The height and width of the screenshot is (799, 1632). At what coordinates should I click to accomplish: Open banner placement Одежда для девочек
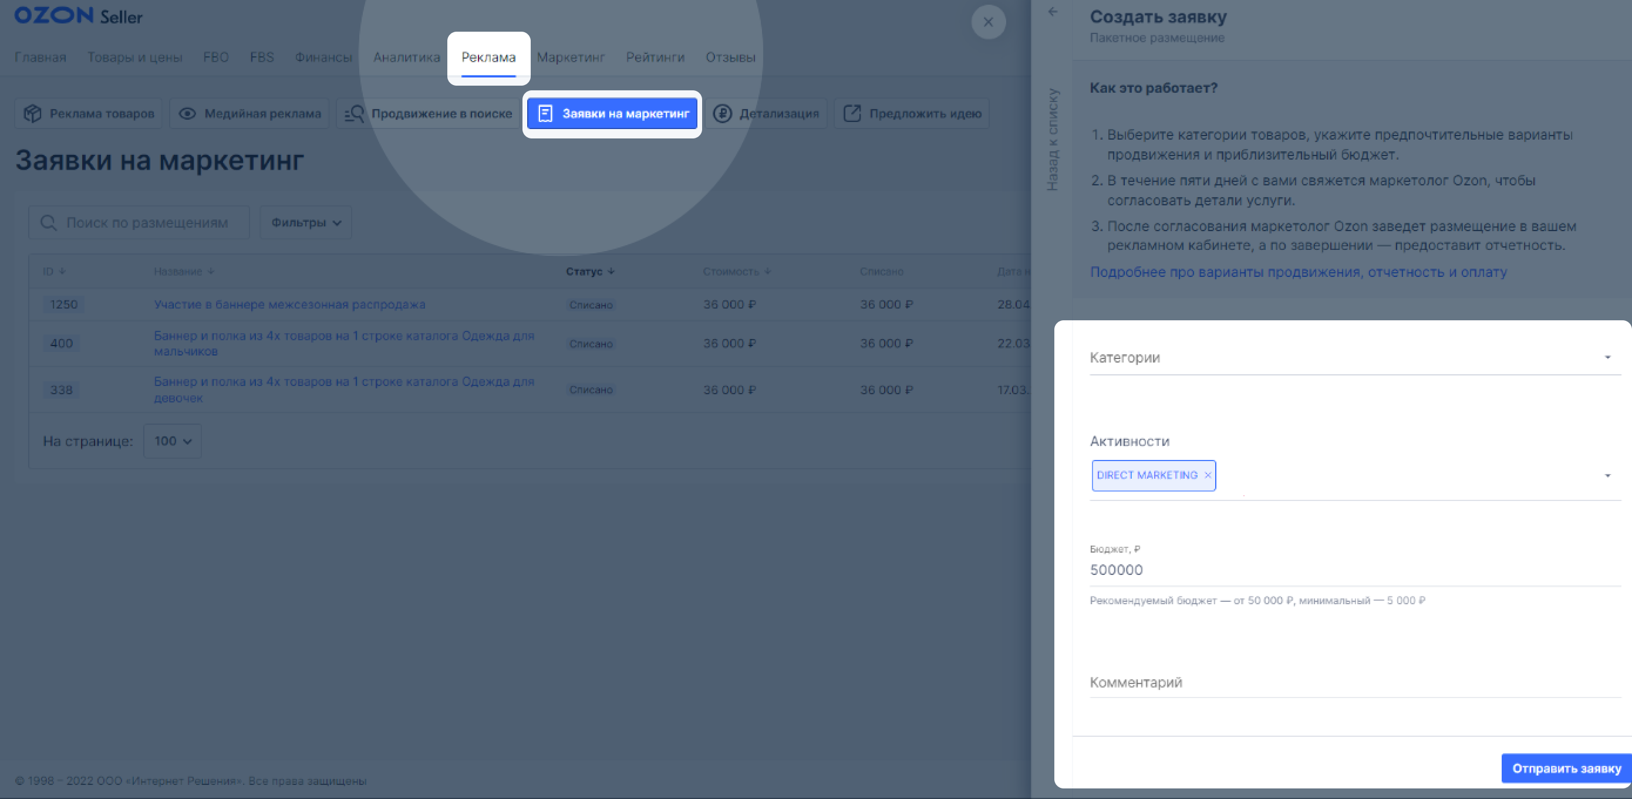point(344,390)
